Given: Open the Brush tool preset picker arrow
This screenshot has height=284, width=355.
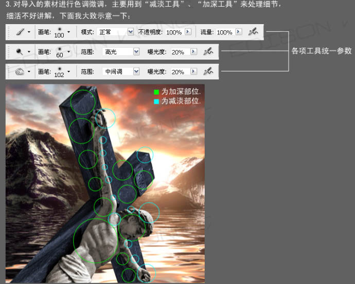Looking at the screenshot, I should (29, 32).
